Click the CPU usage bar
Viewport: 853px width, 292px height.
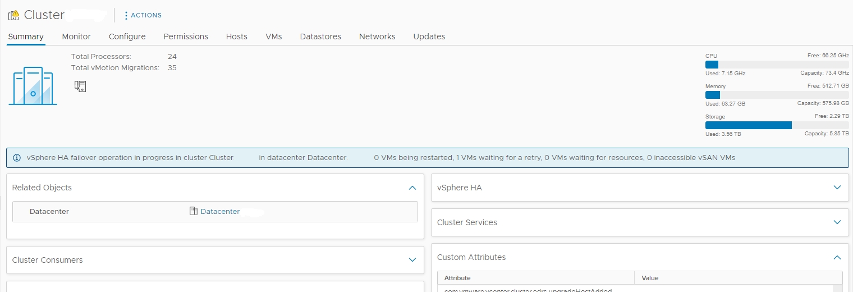[777, 65]
